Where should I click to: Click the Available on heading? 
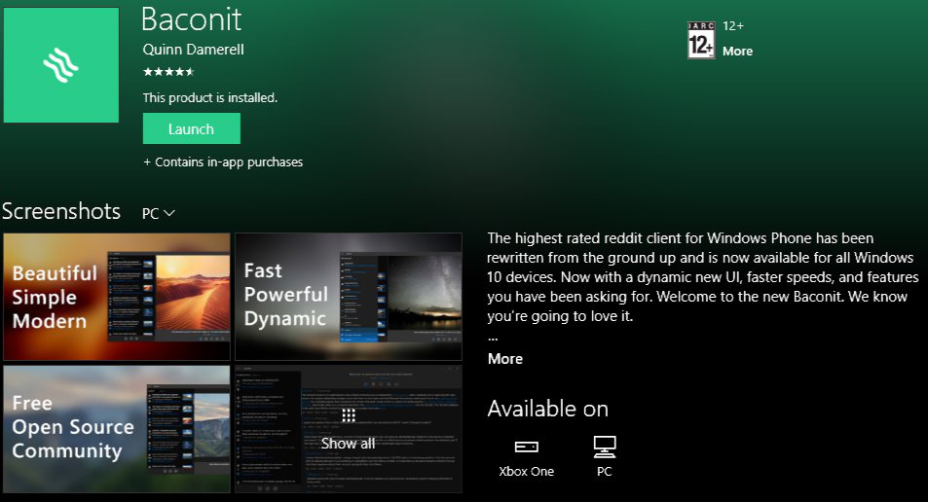pyautogui.click(x=548, y=409)
